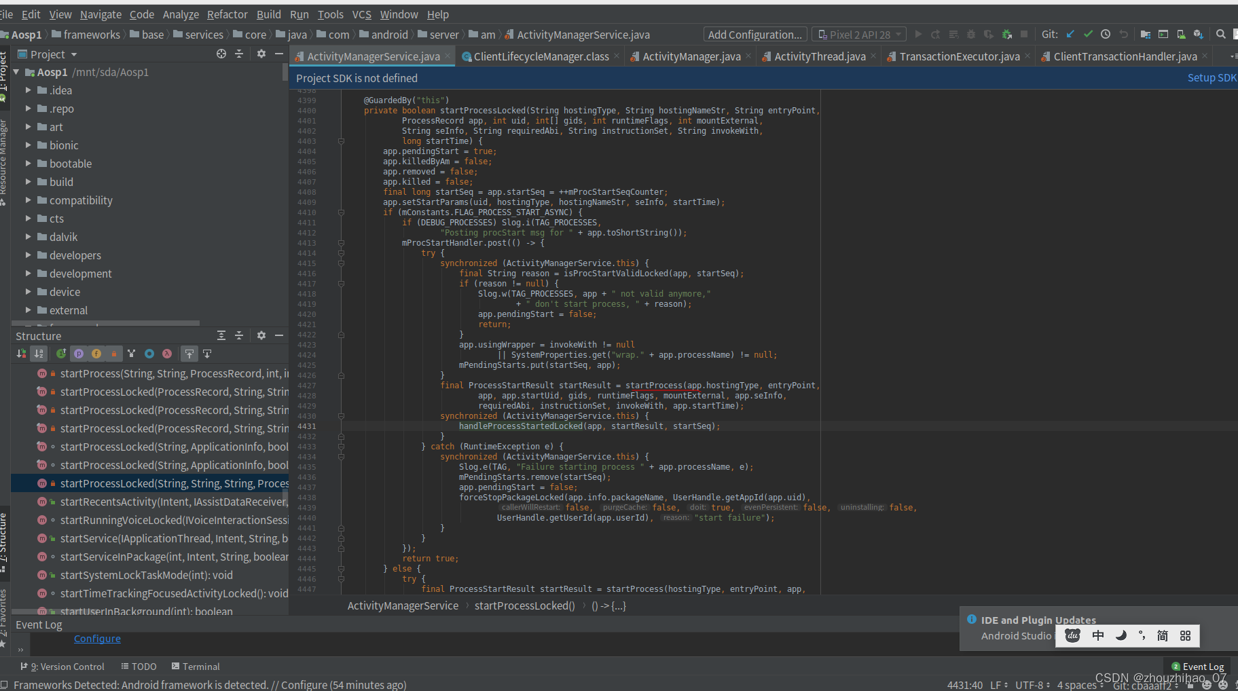Open Project panel settings gear
This screenshot has width=1238, height=691.
coord(261,54)
